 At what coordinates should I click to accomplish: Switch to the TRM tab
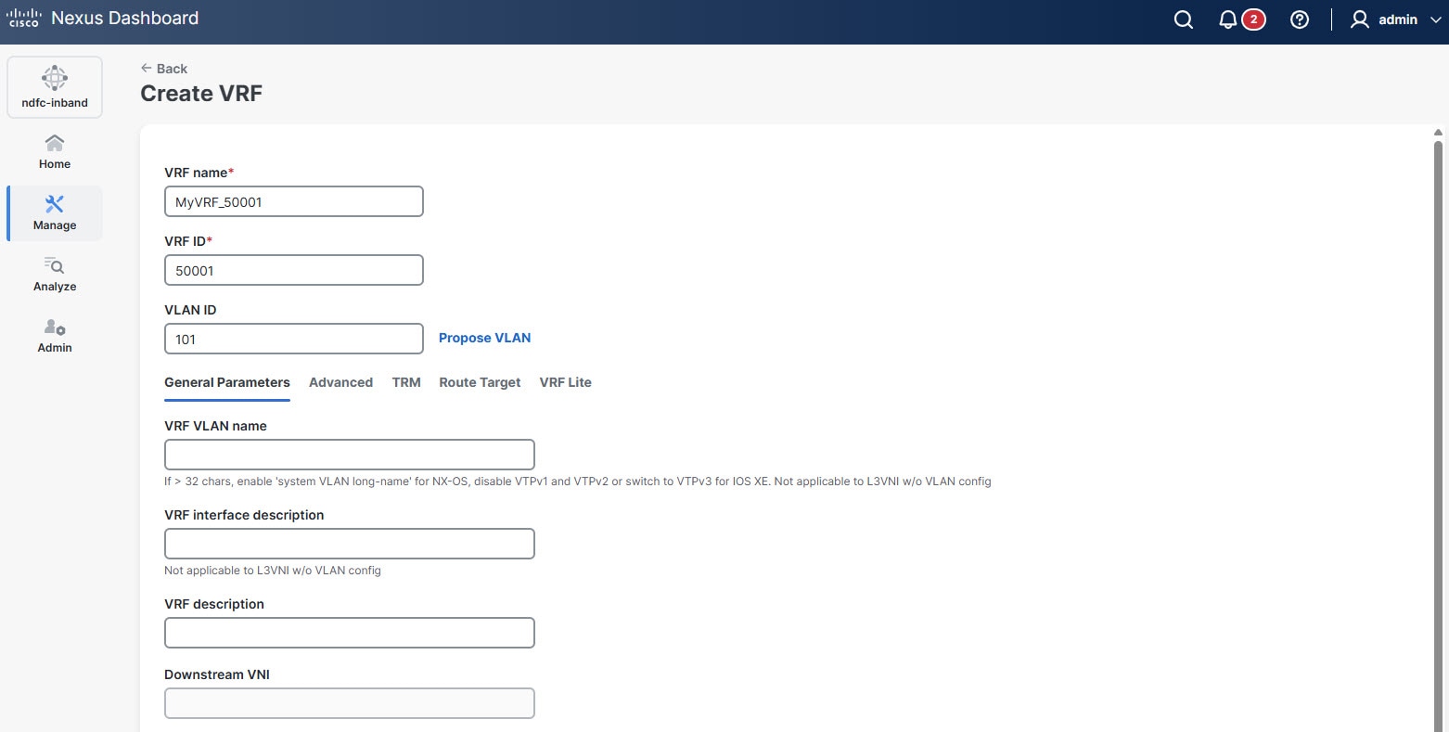[406, 382]
